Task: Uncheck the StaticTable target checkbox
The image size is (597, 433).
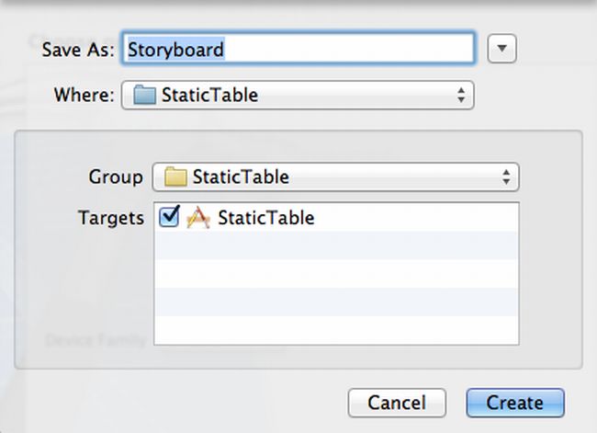Action: 169,217
